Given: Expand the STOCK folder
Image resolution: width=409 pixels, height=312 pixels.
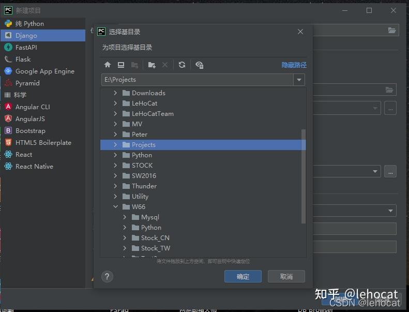Looking at the screenshot, I should 115,165.
